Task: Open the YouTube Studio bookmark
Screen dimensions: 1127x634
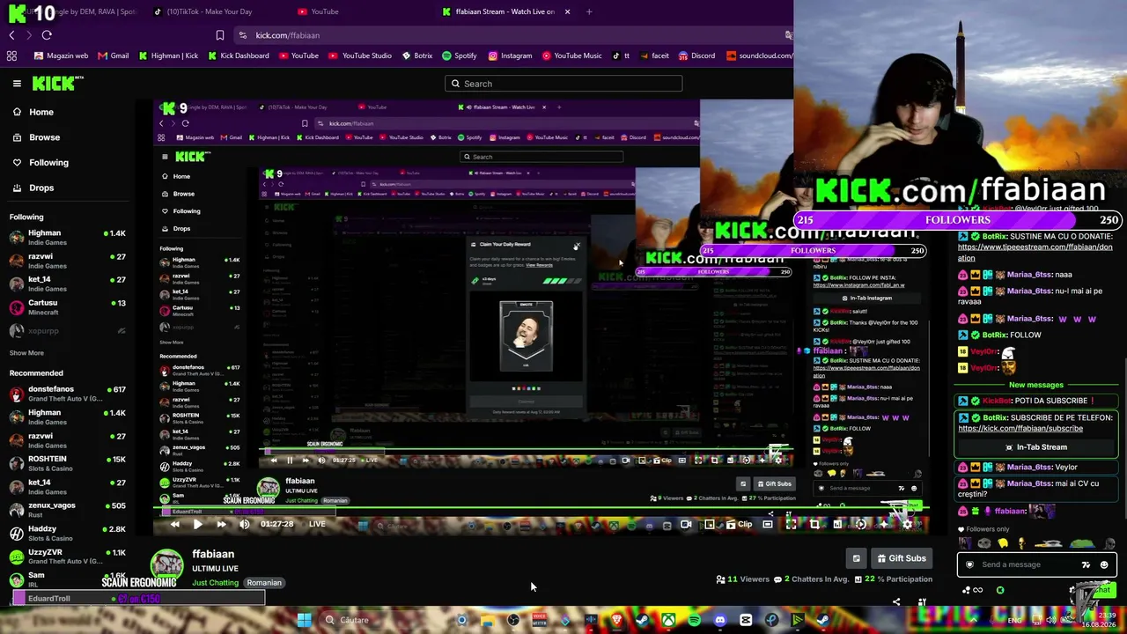Action: coord(360,55)
